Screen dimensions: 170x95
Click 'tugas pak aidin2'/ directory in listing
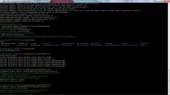130,45
